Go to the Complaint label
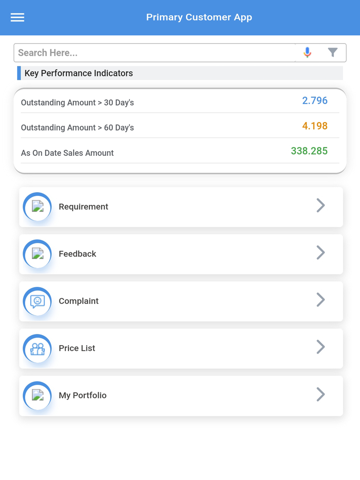Image resolution: width=360 pixels, height=480 pixels. pyautogui.click(x=78, y=301)
